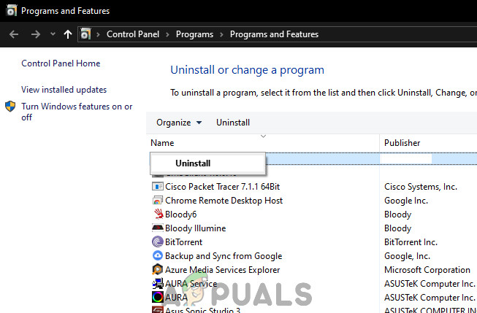Viewport: 477px width, 313px height.
Task: Click the AURA rainbow ring icon
Action: point(158,297)
